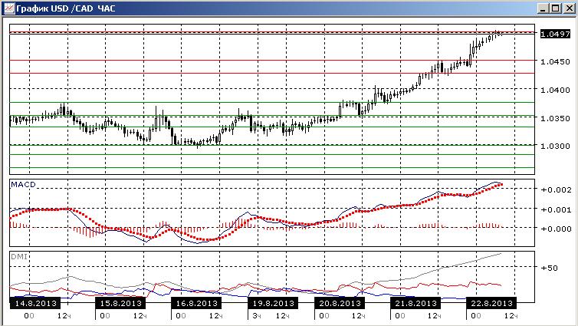The image size is (578, 326).
Task: Click the DMI indicator label
Action: tap(19, 256)
